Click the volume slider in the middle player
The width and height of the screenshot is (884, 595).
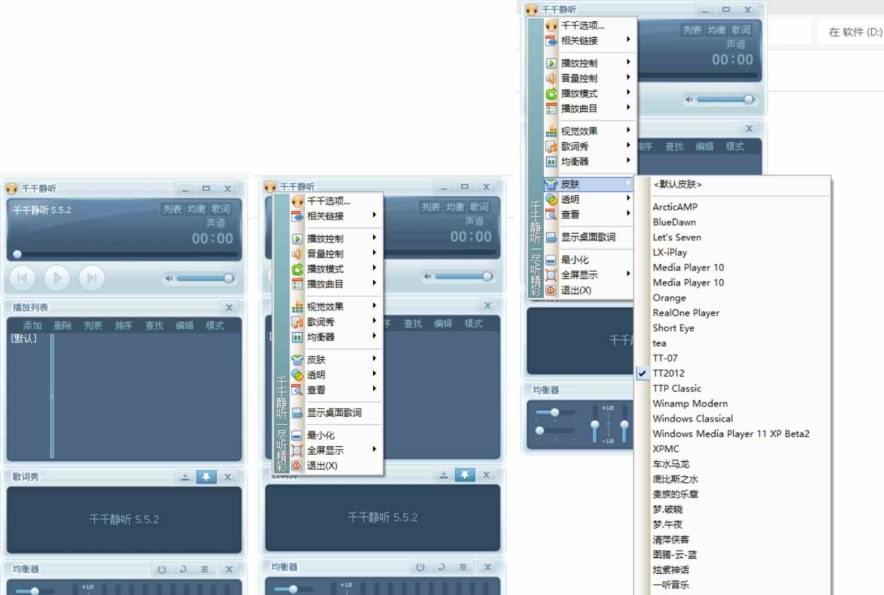(464, 276)
